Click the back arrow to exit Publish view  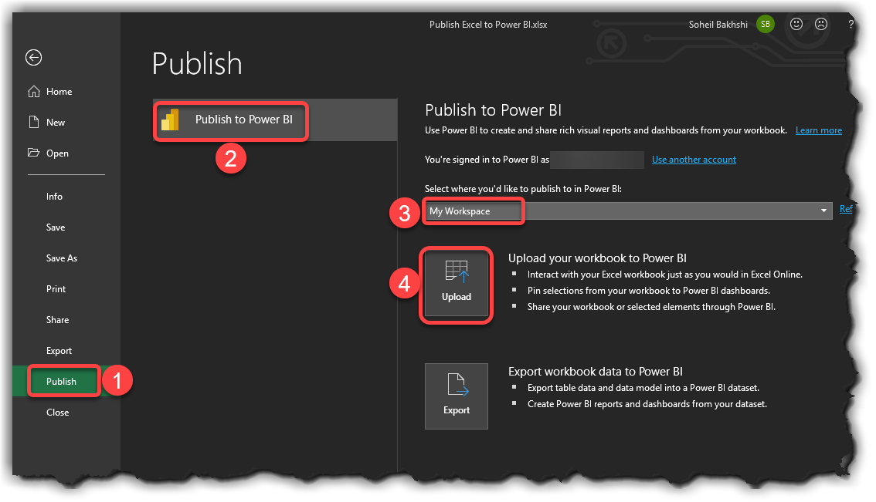click(x=33, y=58)
